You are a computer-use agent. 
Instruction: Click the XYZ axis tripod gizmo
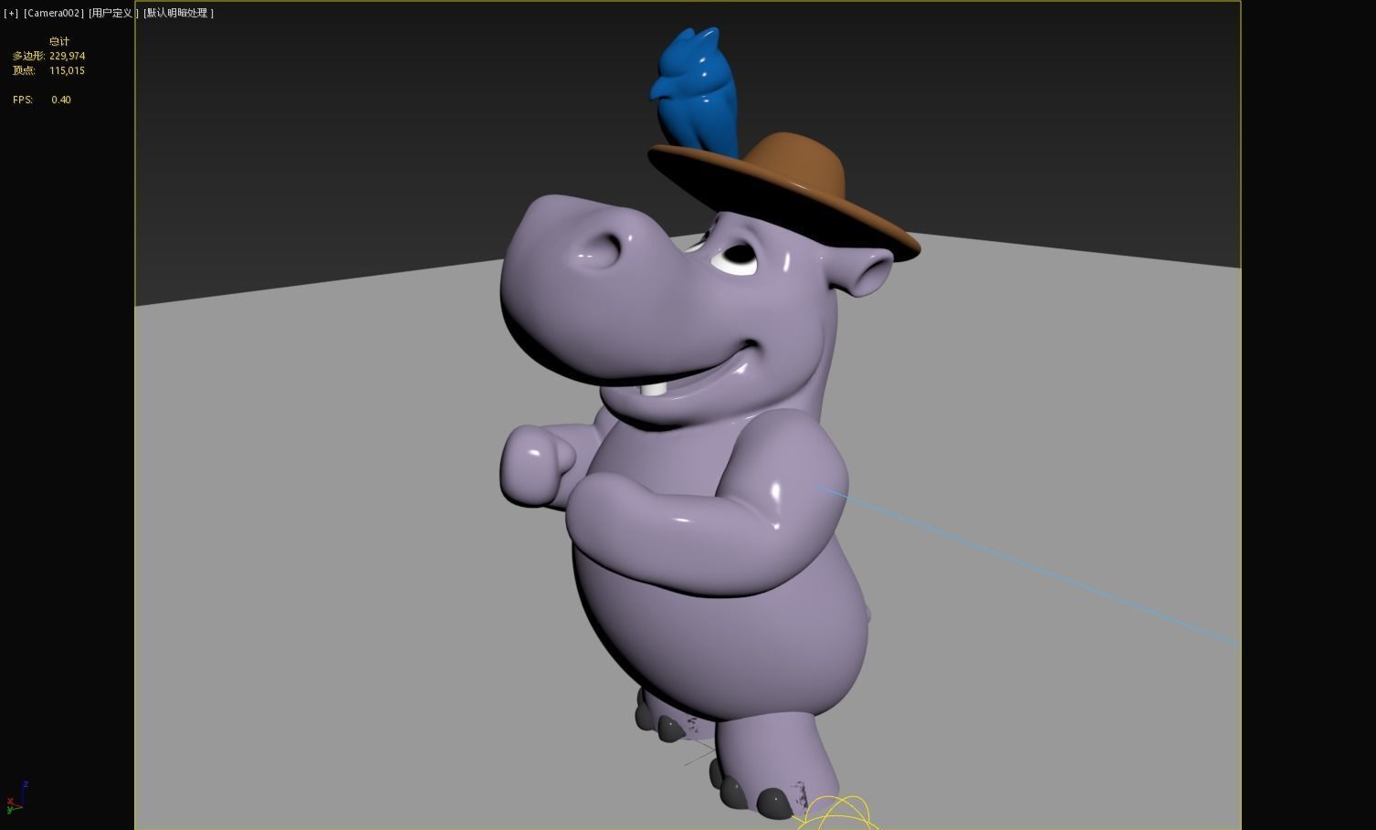(16, 797)
